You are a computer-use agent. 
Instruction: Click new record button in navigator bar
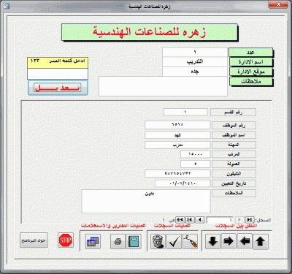tap(180, 220)
